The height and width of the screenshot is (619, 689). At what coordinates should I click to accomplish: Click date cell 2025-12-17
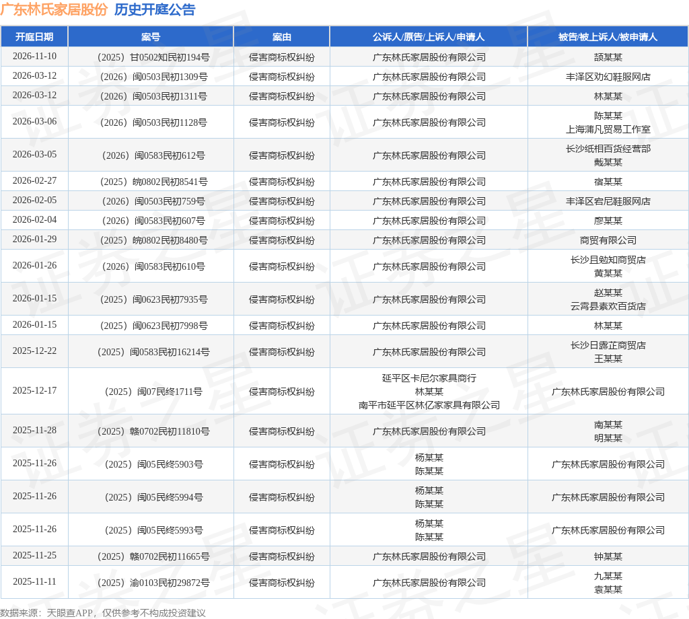(x=34, y=390)
